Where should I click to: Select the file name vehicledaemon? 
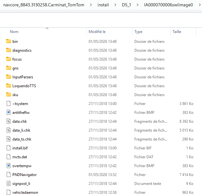point(25,193)
